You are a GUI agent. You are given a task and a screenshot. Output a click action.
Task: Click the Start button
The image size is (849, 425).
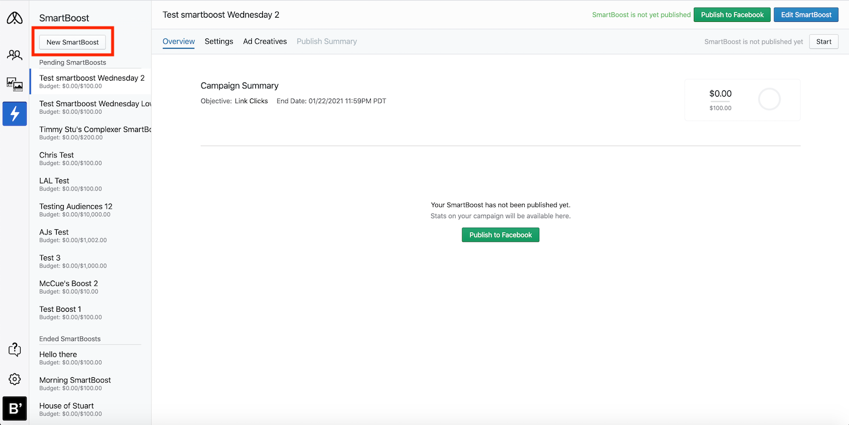[824, 41]
